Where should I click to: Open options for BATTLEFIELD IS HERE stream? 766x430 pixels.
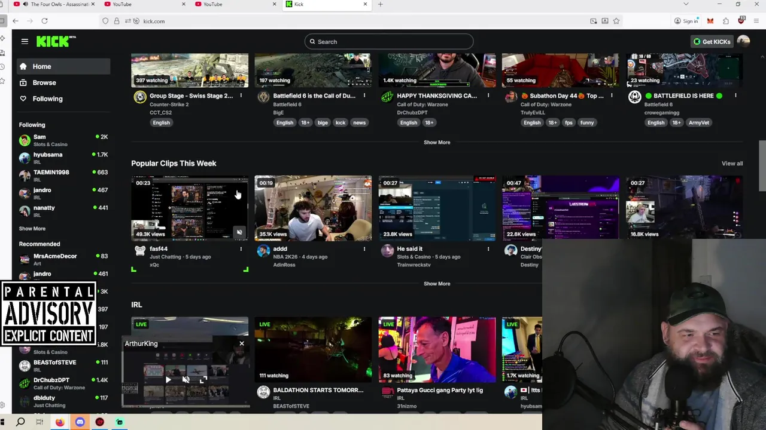(x=735, y=96)
